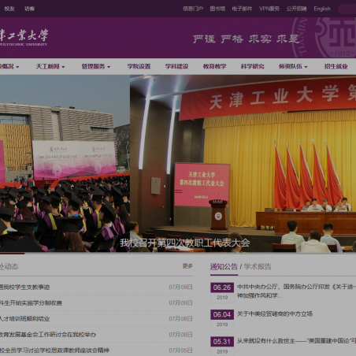
Task: Go to 教育教学 navigation item
Action: [214, 66]
